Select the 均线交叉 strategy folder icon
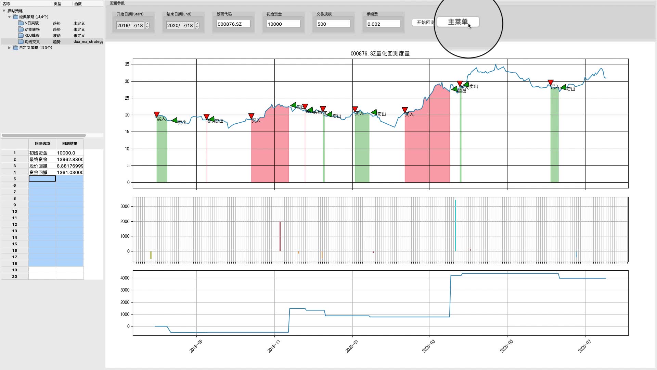 click(21, 41)
